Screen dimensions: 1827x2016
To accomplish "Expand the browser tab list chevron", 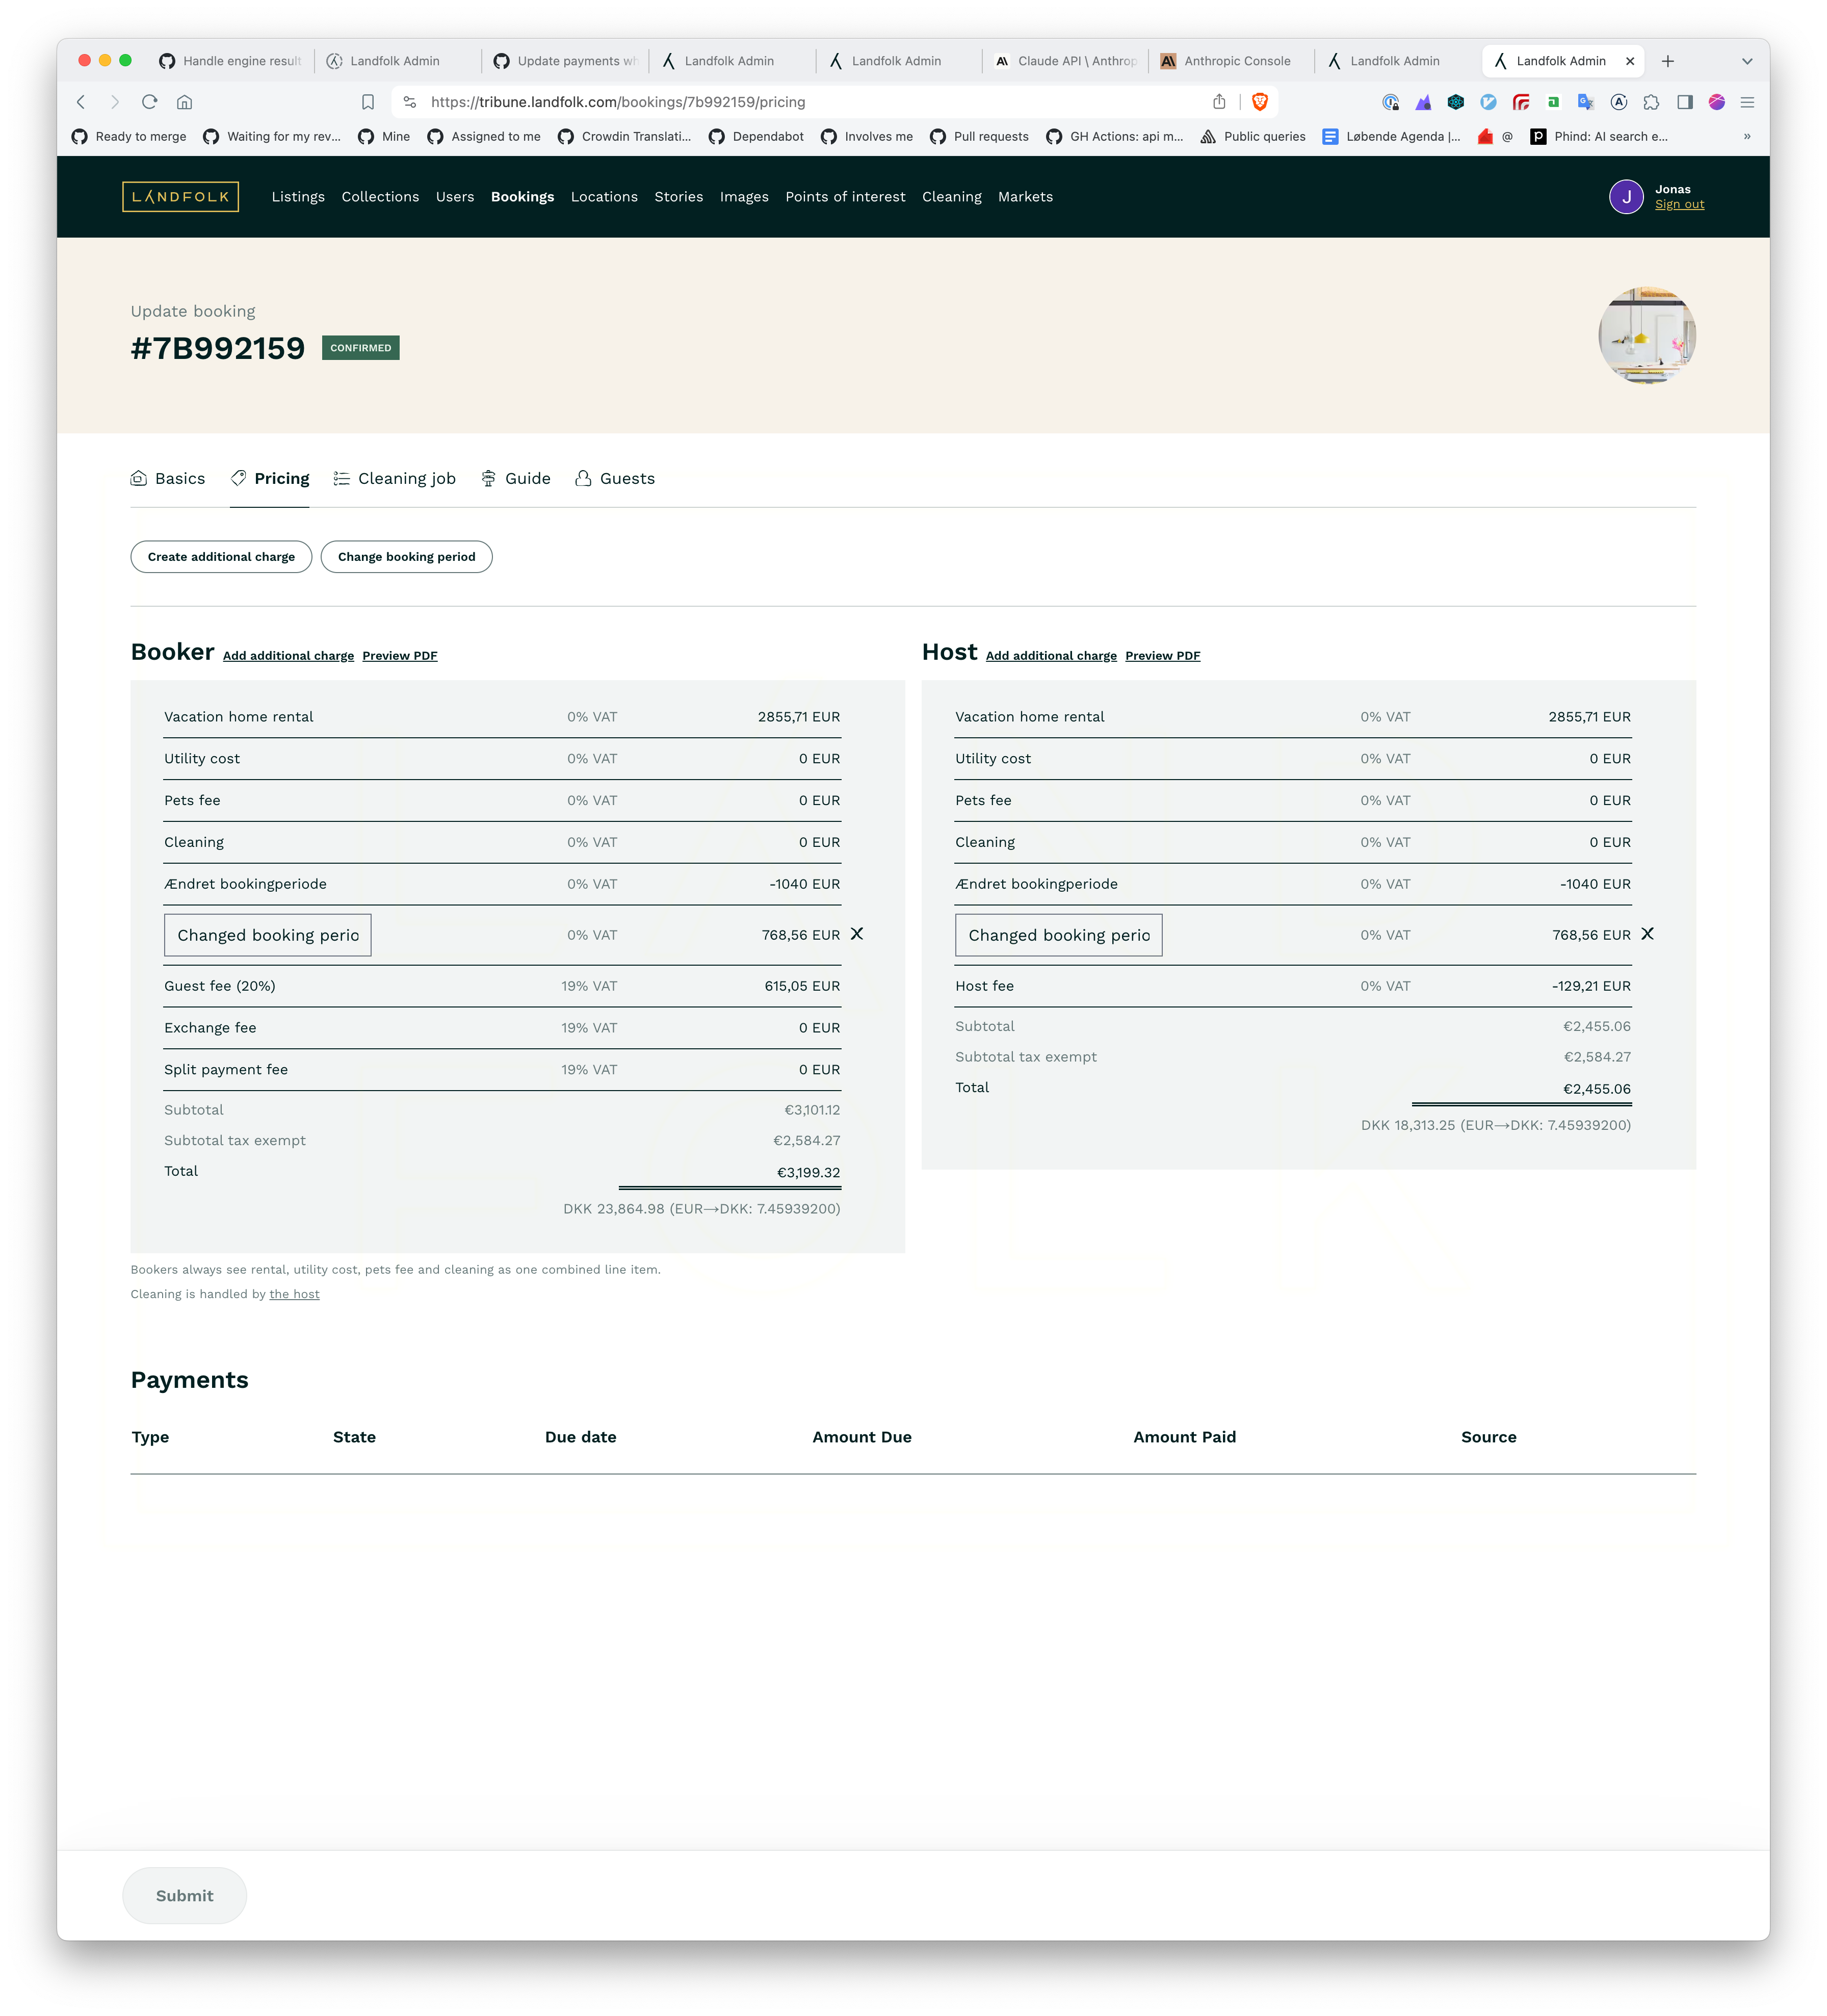I will click(1747, 61).
